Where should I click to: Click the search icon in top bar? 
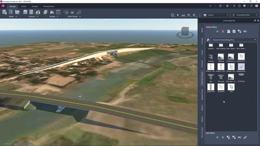[210, 6]
